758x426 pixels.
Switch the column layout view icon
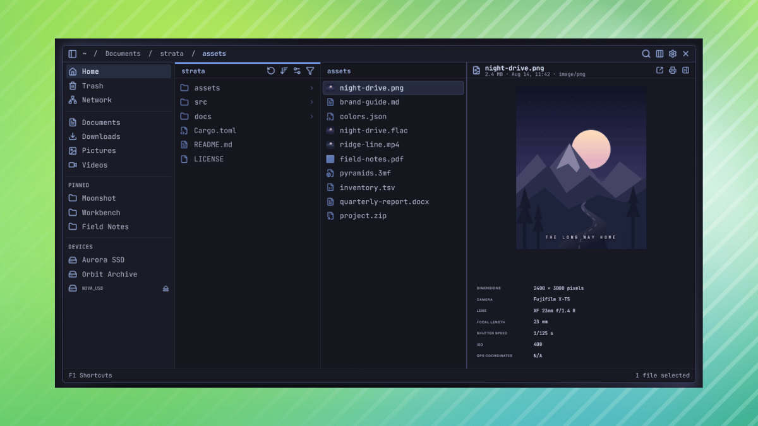[659, 54]
